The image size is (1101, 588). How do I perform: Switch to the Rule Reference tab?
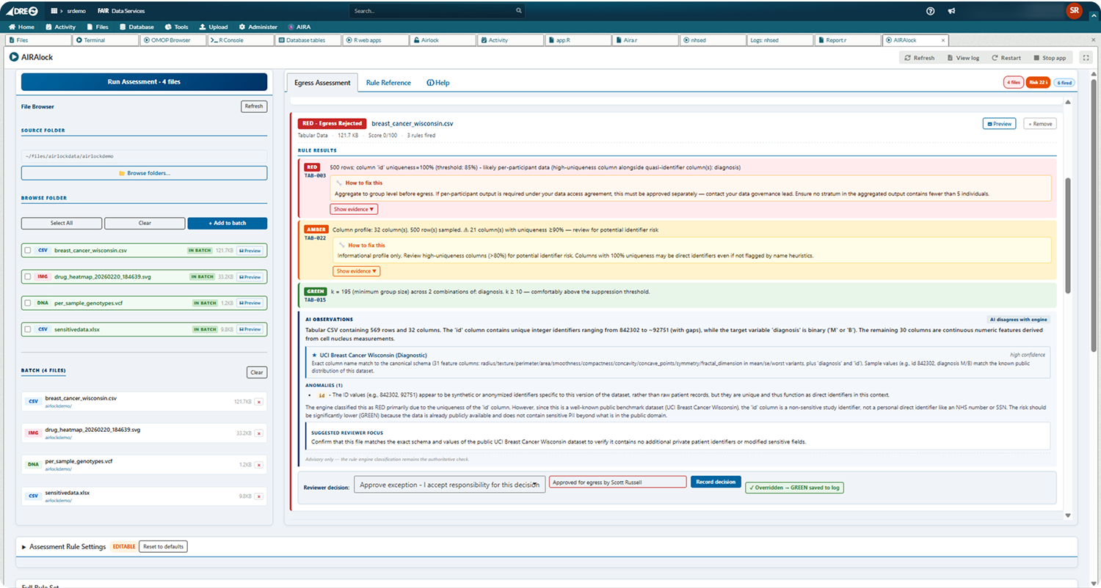(x=388, y=83)
